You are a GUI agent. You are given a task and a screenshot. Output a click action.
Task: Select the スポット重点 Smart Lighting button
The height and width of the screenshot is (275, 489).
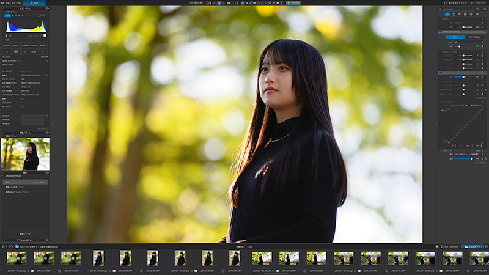coord(475,37)
